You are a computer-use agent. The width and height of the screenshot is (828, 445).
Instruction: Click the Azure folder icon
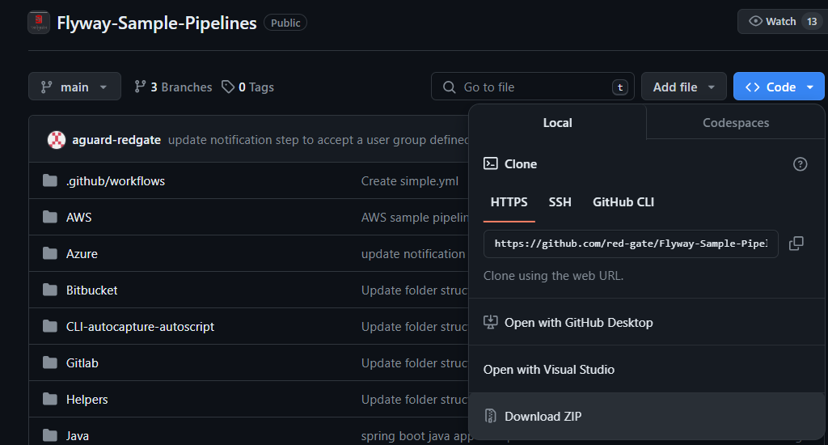(49, 254)
